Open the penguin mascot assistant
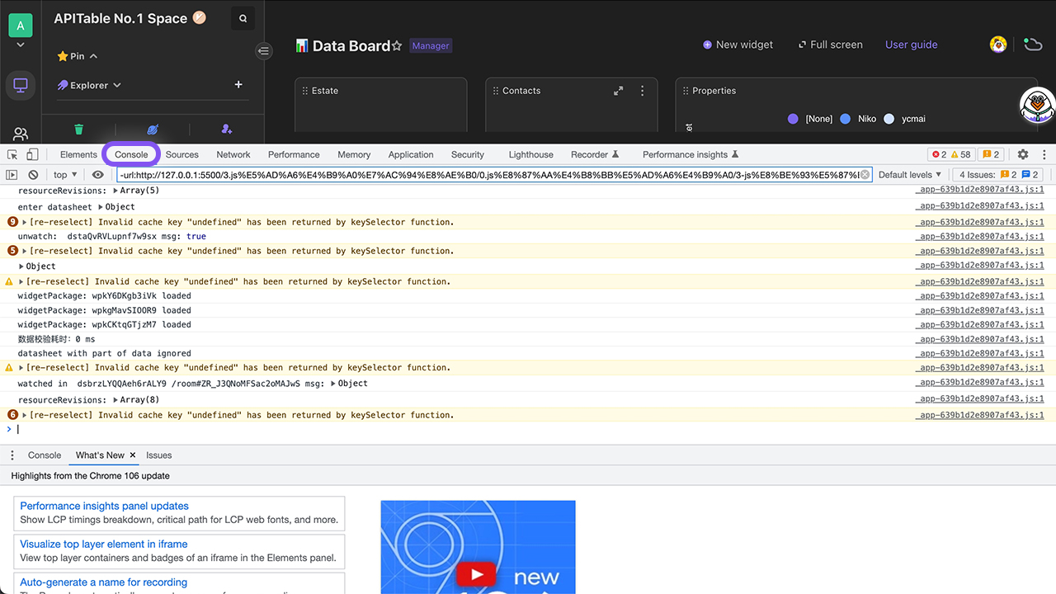 pyautogui.click(x=1037, y=105)
